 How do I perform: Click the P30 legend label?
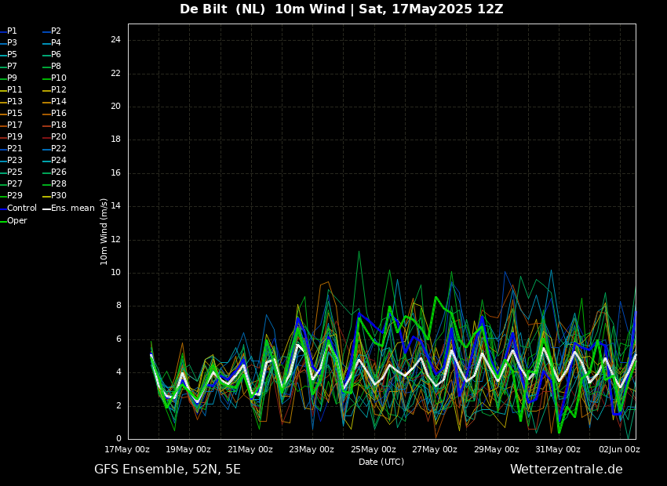58,196
